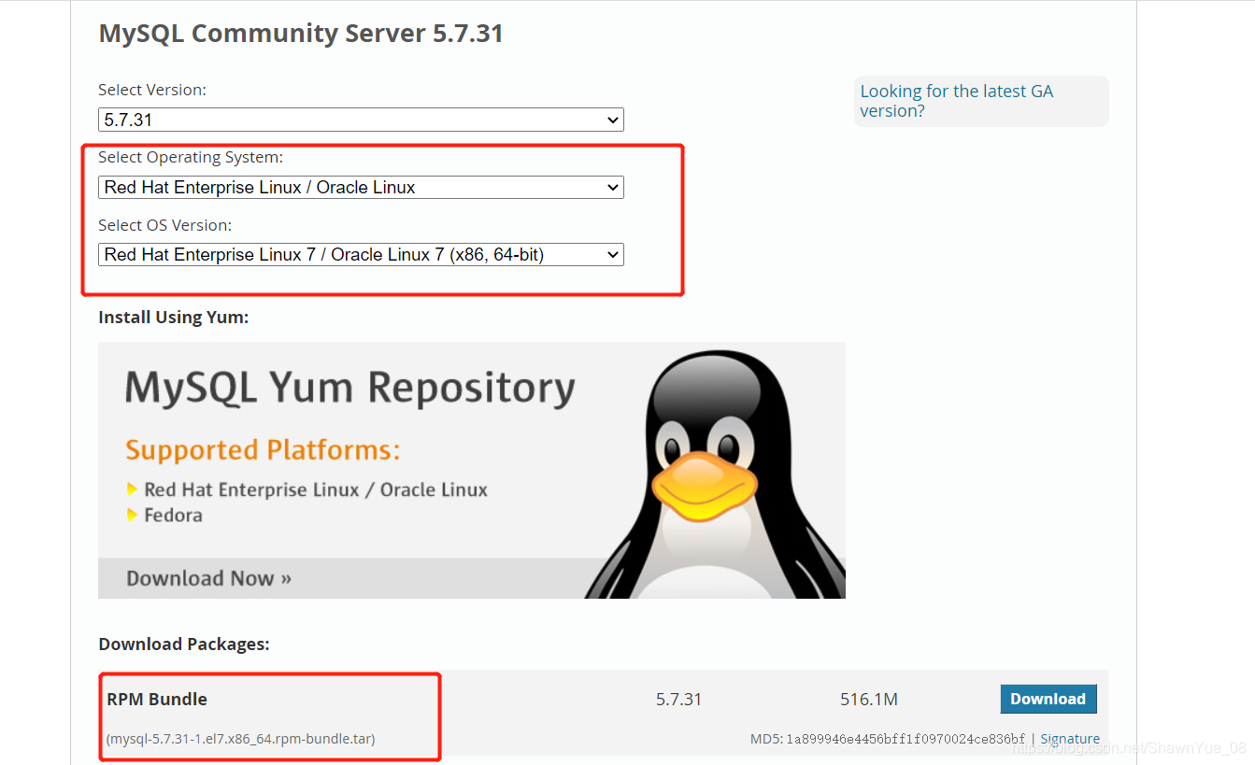Open the Select Operating System dropdown
1255x765 pixels.
tap(361, 187)
